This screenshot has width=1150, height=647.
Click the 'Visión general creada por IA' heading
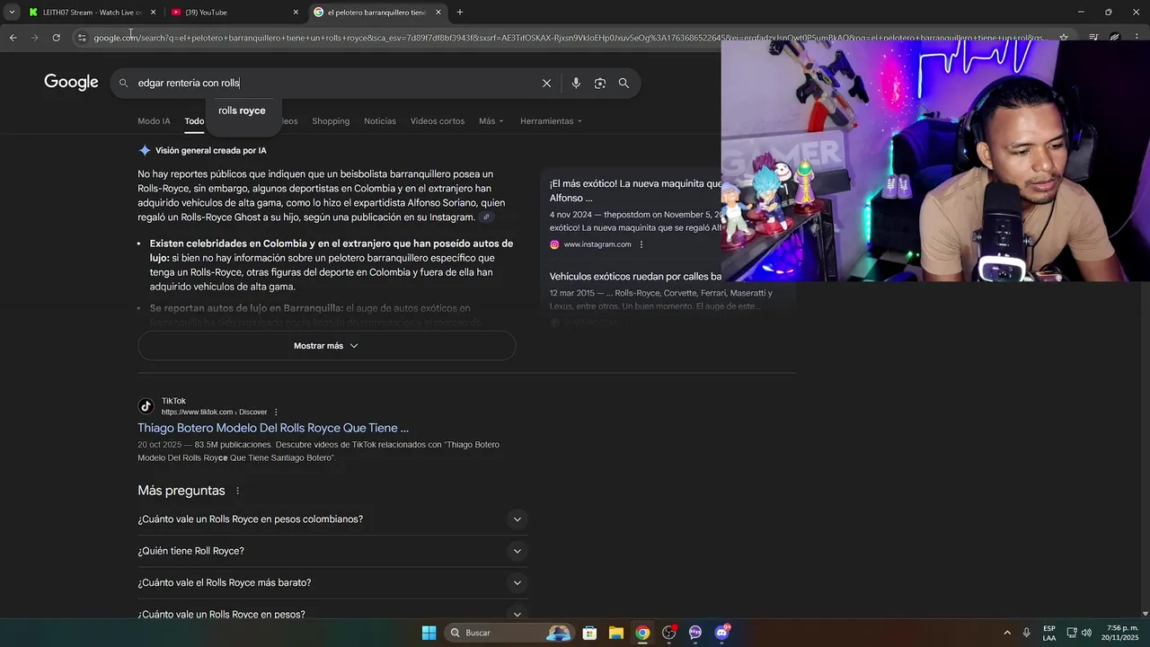click(x=211, y=150)
